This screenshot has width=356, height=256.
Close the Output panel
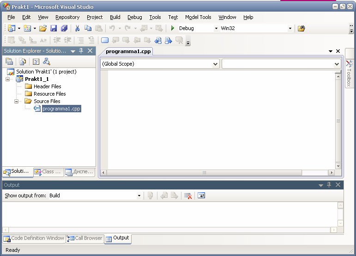(338, 185)
